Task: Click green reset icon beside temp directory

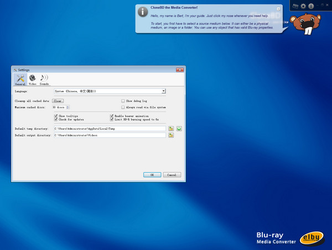Action: 179,129
